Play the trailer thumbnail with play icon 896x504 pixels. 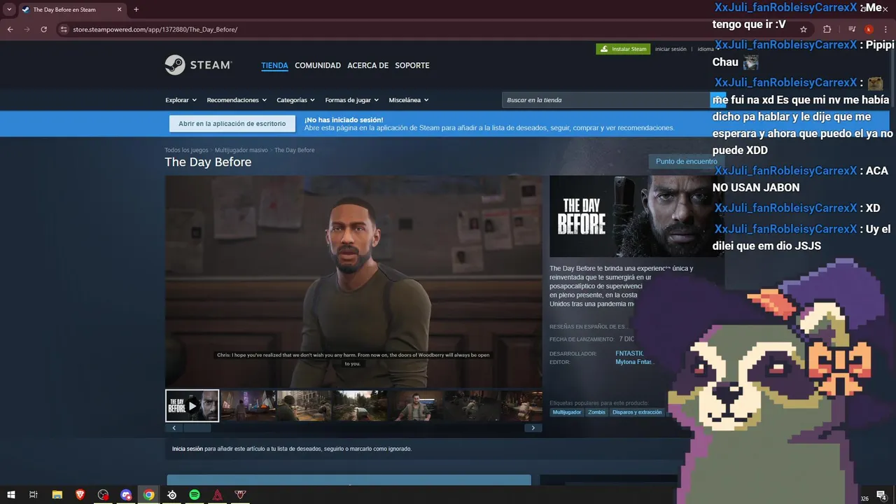click(192, 406)
